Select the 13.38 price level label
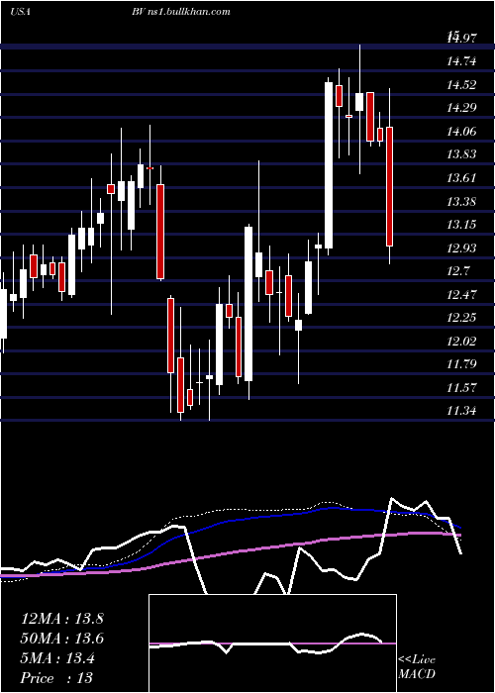This screenshot has height=693, width=495. pyautogui.click(x=461, y=201)
